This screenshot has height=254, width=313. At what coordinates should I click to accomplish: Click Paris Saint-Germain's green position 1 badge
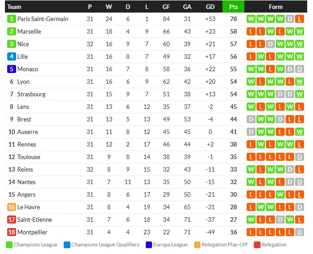point(11,19)
